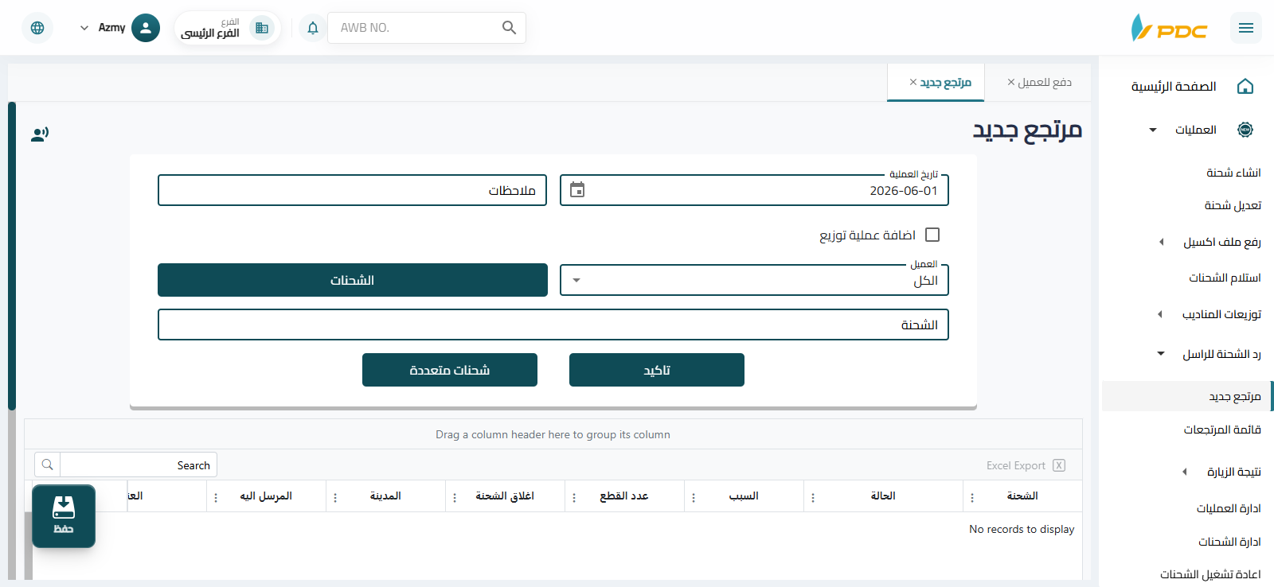Click the ملاحظات notes input field
The image size is (1274, 587).
click(352, 190)
